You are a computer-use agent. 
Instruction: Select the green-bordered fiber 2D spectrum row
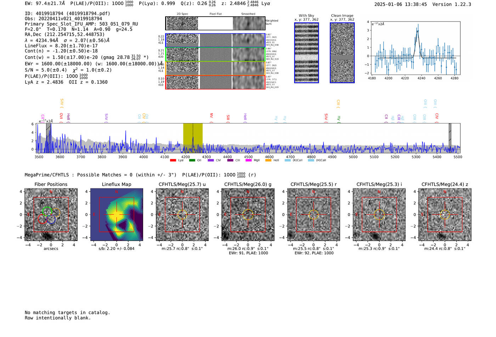point(215,54)
